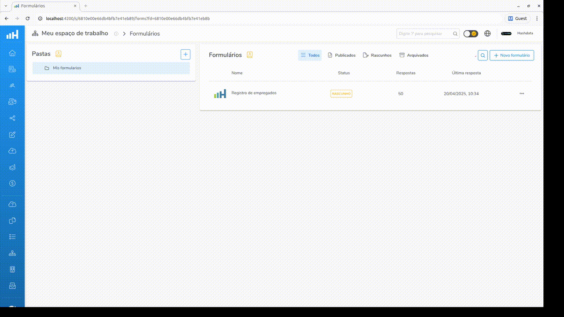
Task: Click the 50 responses count
Action: point(401,94)
